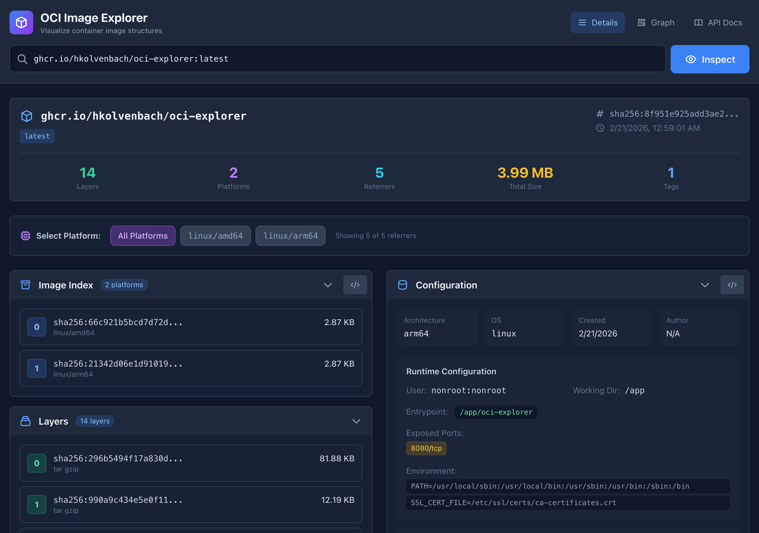Click the Inspect button
The width and height of the screenshot is (759, 533).
[x=710, y=59]
